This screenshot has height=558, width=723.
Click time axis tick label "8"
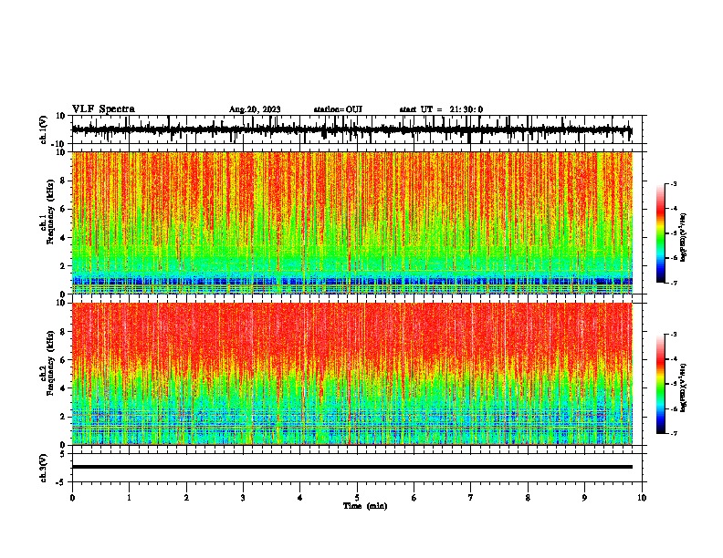[528, 498]
